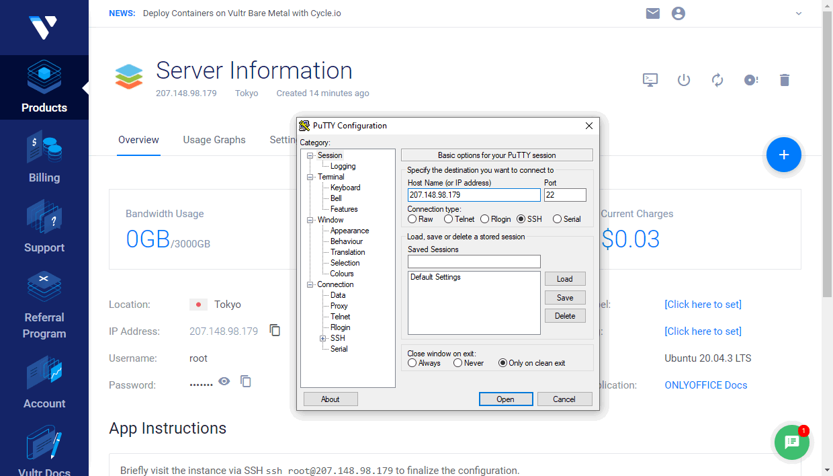Click the server reinstall disc icon
Image resolution: width=833 pixels, height=476 pixels.
pos(751,80)
